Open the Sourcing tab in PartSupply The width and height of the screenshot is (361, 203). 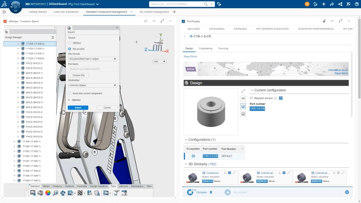tap(223, 48)
